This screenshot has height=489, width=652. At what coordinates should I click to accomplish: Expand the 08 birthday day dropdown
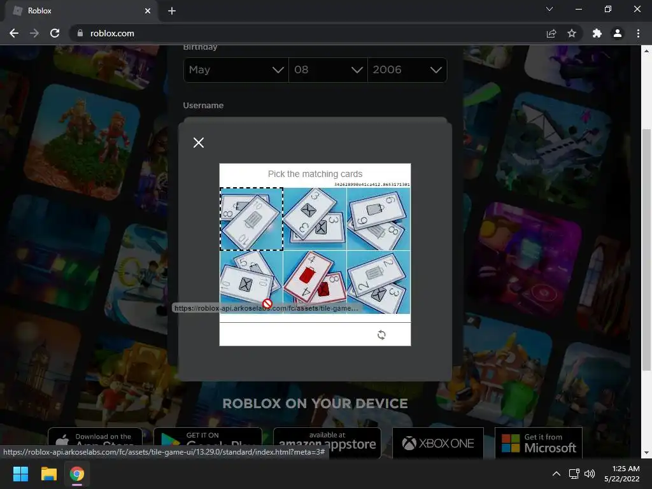[328, 70]
